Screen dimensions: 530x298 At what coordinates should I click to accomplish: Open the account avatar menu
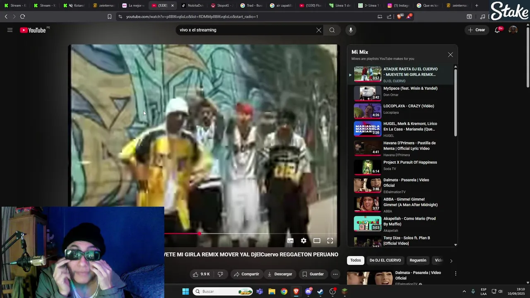[513, 30]
